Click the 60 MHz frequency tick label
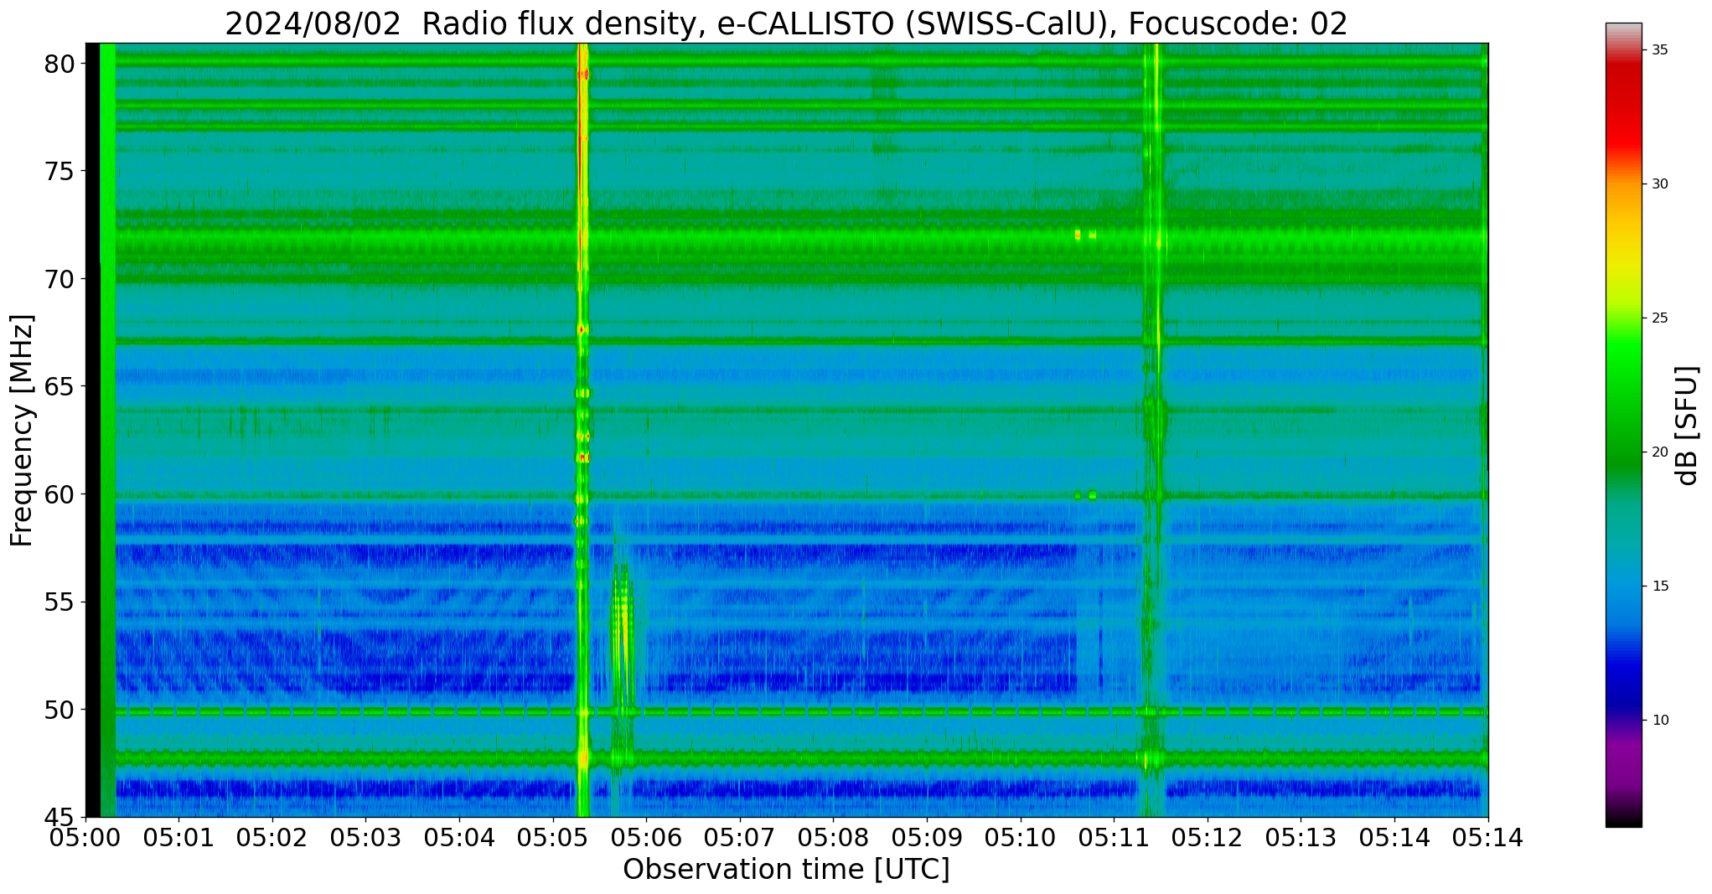1712x894 pixels. click(60, 494)
